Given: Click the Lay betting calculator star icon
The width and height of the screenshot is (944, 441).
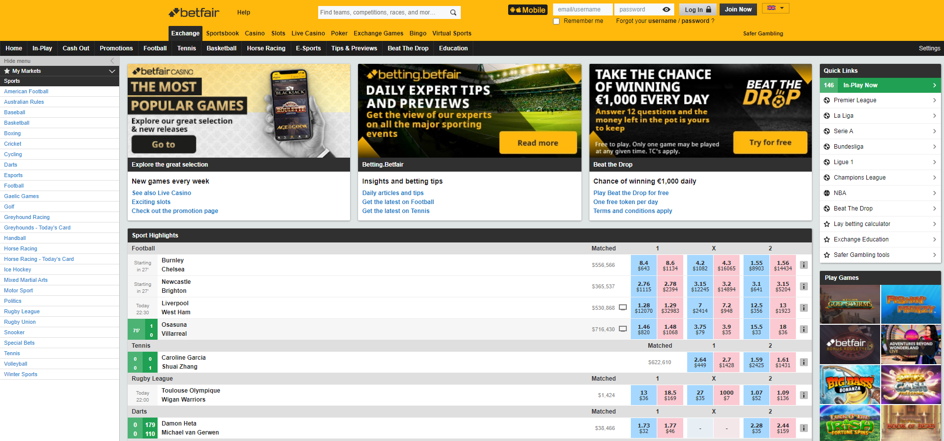Looking at the screenshot, I should pyautogui.click(x=827, y=224).
